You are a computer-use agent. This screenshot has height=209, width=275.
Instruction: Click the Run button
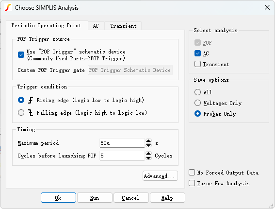click(95, 198)
